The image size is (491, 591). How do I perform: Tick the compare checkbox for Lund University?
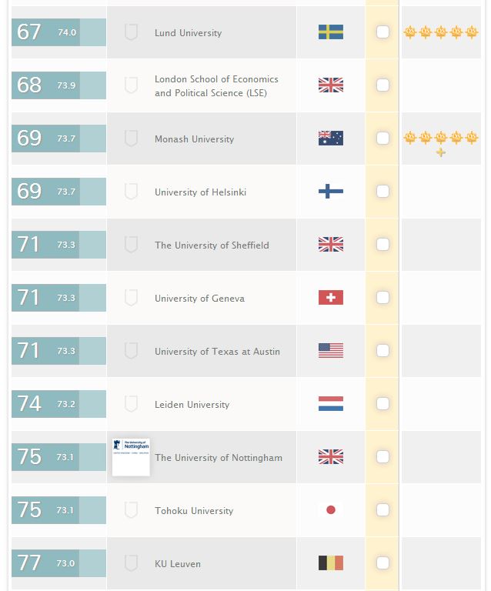coord(382,32)
